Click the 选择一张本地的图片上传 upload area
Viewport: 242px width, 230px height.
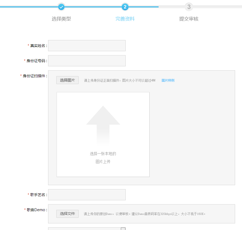[103, 157]
